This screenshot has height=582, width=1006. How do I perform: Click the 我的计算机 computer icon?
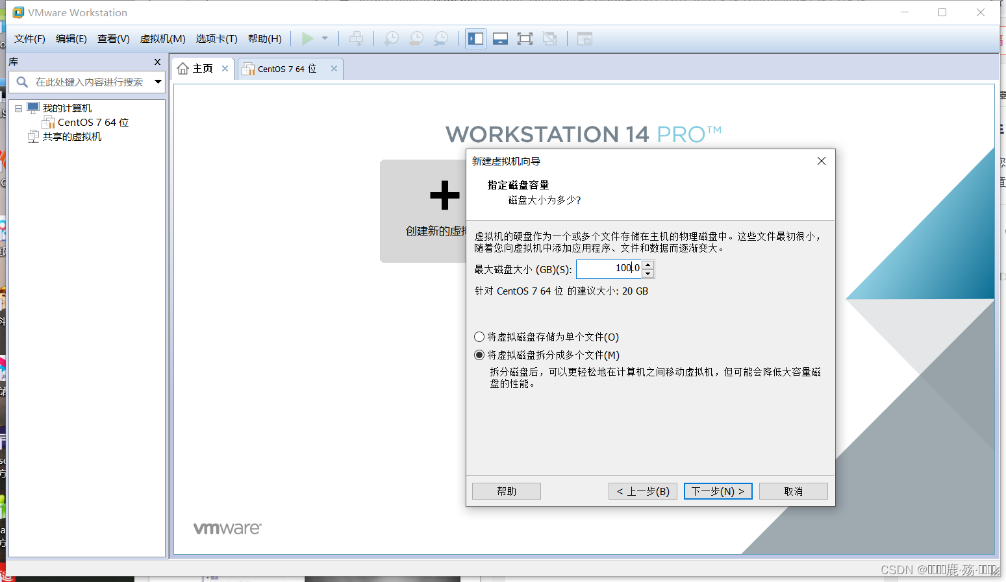click(x=33, y=108)
